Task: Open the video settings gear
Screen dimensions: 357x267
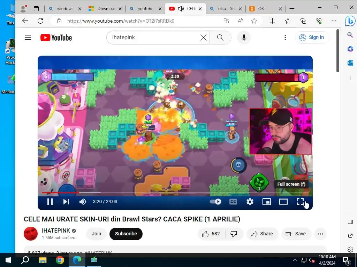Action: coord(250,202)
